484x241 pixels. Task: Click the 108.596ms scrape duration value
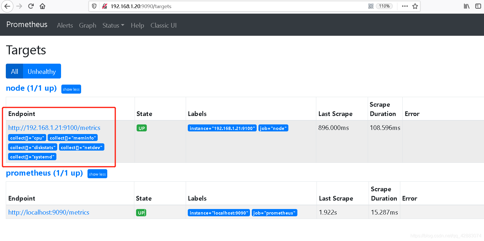(x=385, y=128)
